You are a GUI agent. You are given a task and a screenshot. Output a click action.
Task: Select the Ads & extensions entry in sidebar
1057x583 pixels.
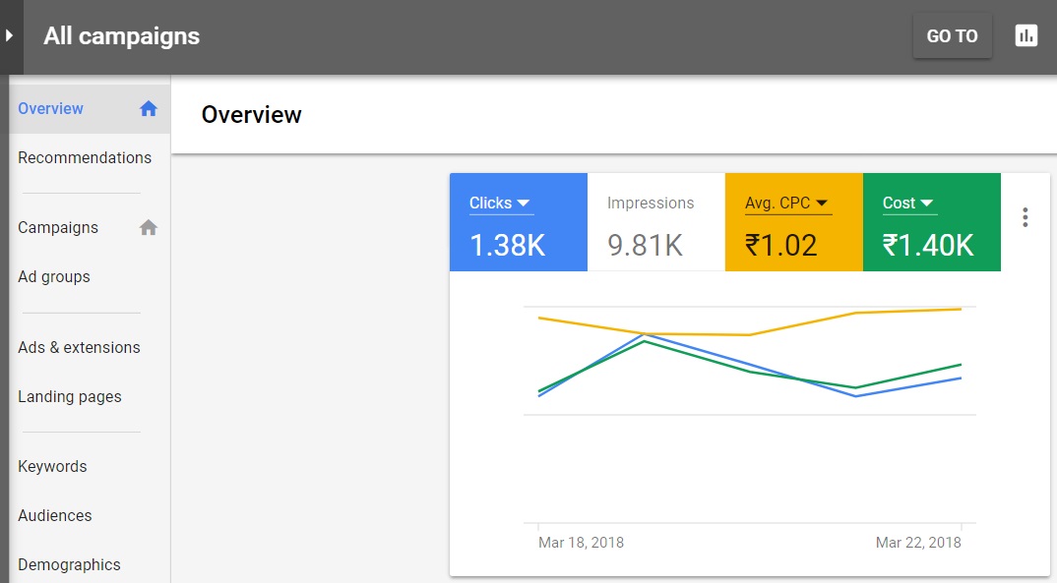79,347
